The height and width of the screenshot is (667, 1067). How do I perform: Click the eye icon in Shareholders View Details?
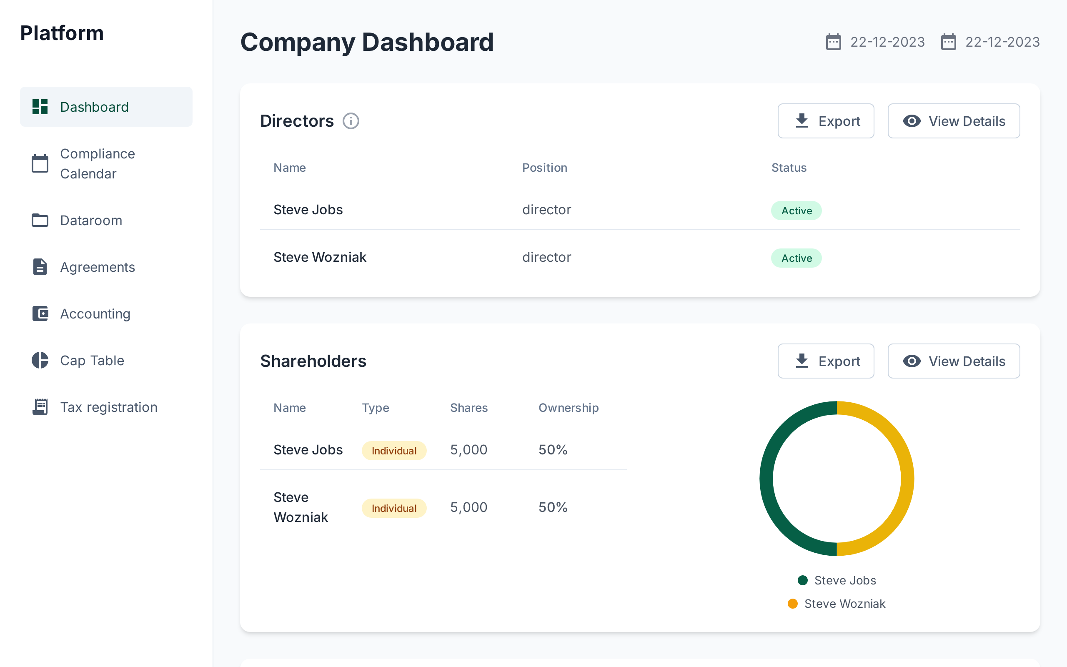(x=912, y=361)
